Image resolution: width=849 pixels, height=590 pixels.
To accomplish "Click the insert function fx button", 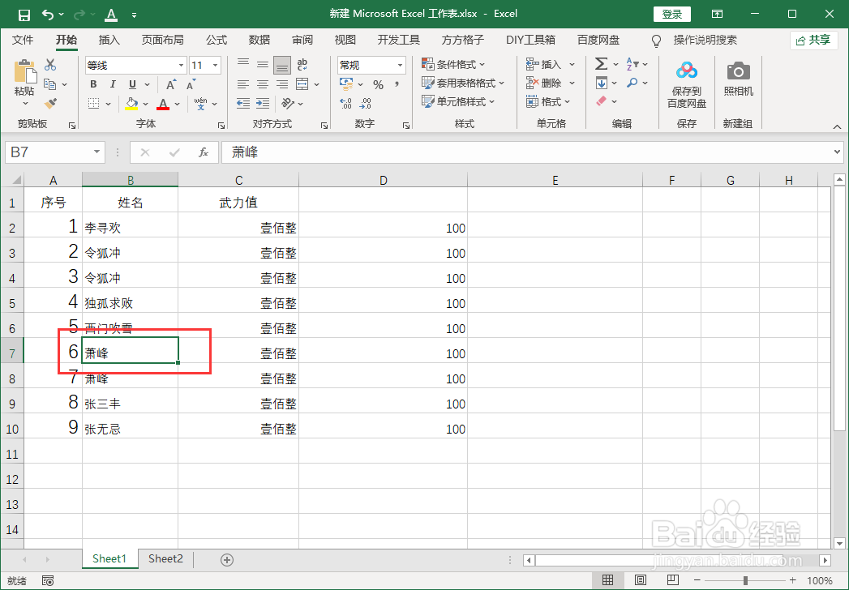I will 204,152.
